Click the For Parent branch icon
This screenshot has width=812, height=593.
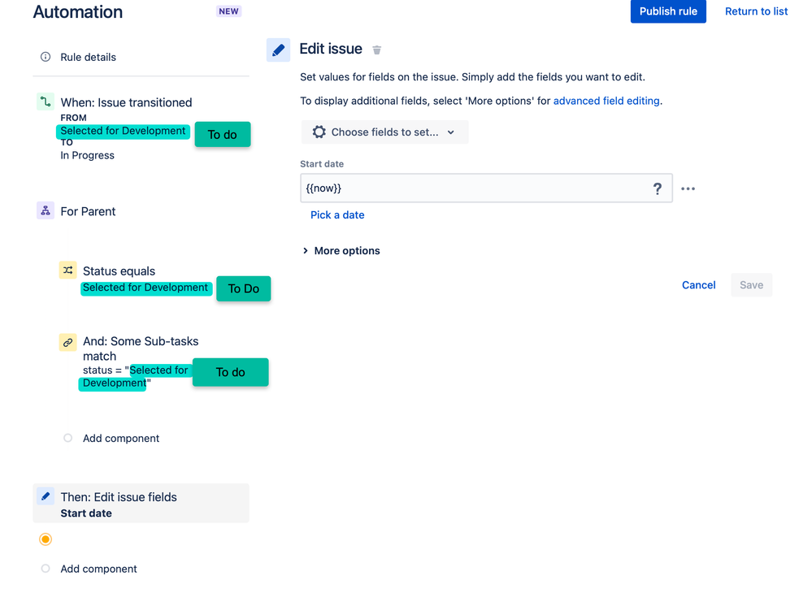(46, 210)
